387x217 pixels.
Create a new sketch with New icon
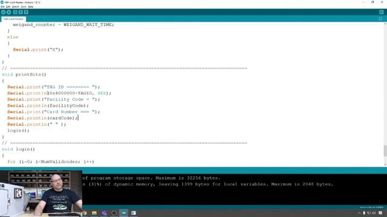[15, 12]
